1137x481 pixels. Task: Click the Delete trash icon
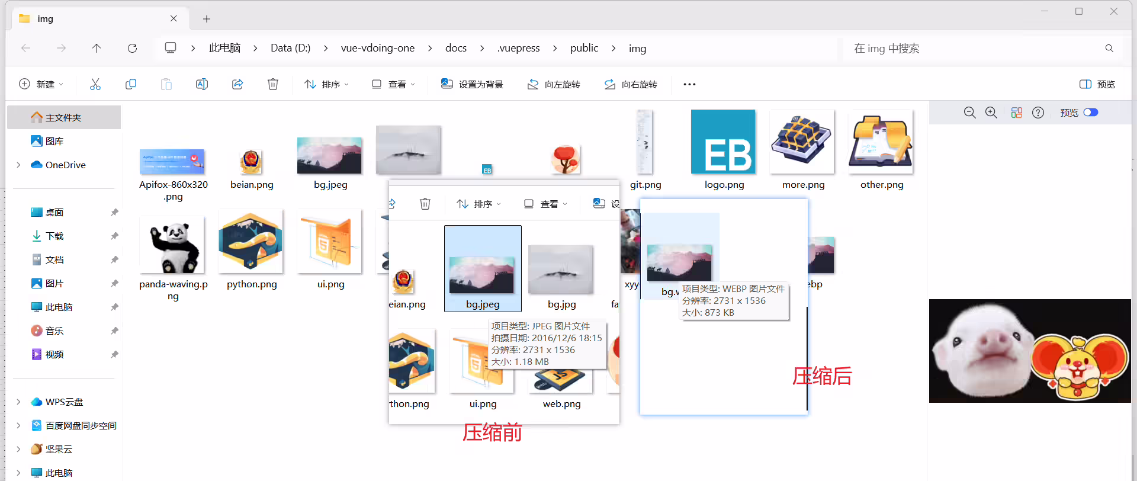point(273,84)
